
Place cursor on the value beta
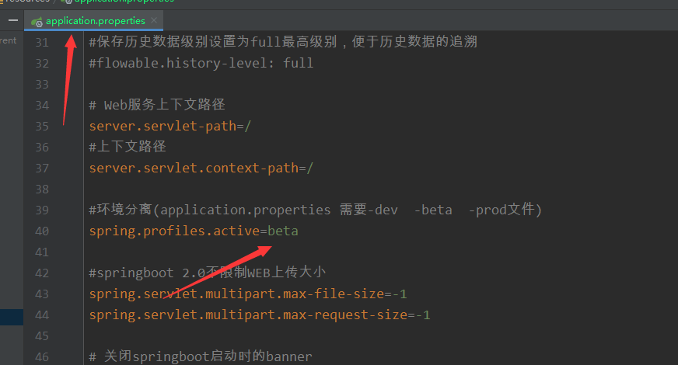point(283,231)
